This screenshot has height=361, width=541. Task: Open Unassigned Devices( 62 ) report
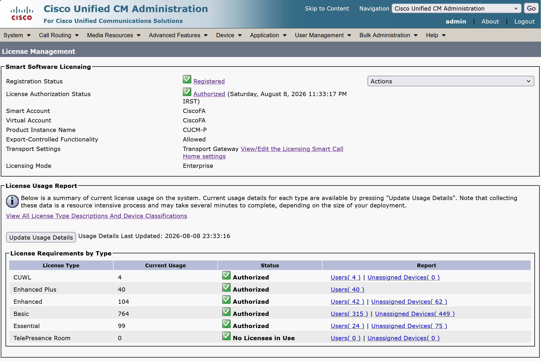[x=409, y=302]
